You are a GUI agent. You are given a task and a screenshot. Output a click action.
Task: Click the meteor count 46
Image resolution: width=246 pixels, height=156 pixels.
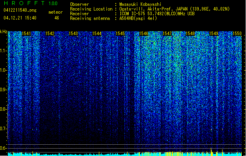[57, 18]
